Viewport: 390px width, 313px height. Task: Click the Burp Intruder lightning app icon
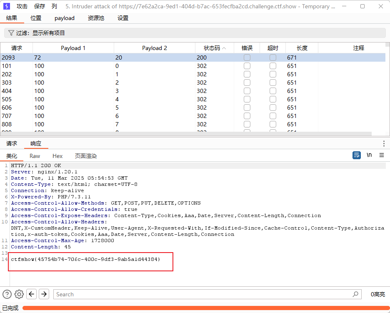(7, 6)
